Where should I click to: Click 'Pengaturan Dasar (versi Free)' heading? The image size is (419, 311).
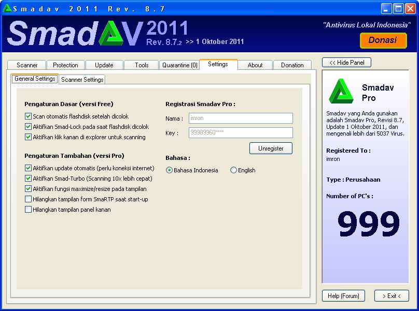point(69,104)
